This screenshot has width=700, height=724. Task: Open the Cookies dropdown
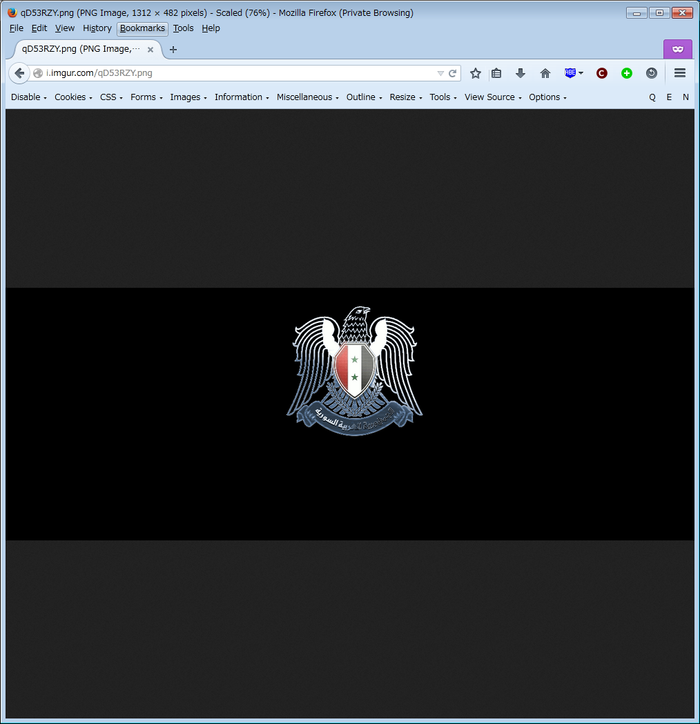(x=73, y=97)
